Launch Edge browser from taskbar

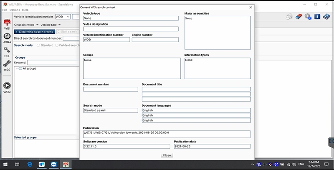click(x=30, y=164)
